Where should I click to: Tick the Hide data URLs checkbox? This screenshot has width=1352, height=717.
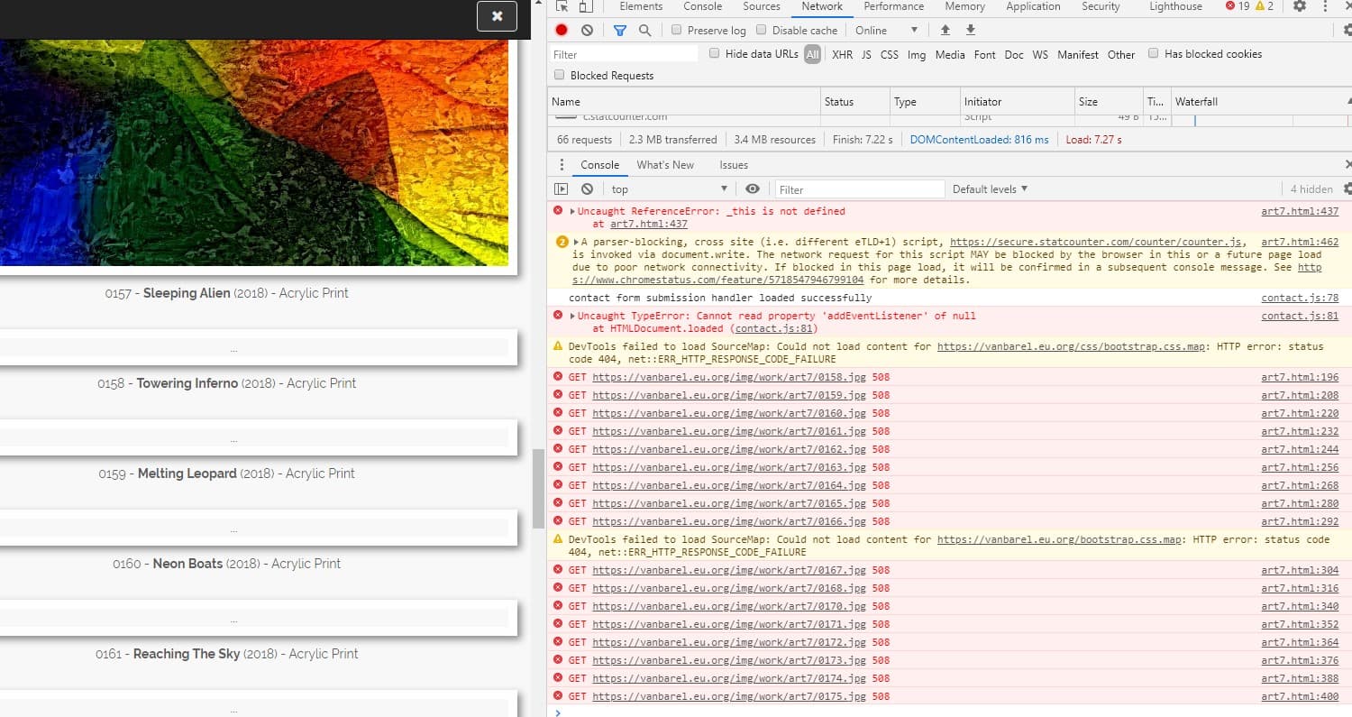714,54
